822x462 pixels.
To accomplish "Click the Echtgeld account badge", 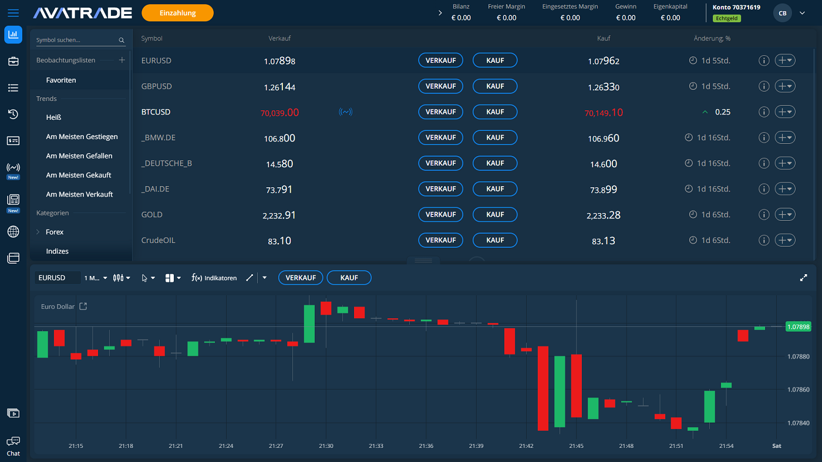I will (x=727, y=18).
